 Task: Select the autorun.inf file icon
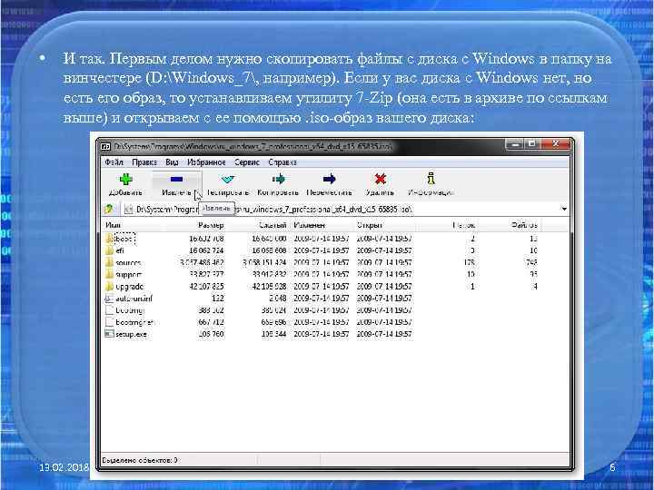(x=109, y=299)
